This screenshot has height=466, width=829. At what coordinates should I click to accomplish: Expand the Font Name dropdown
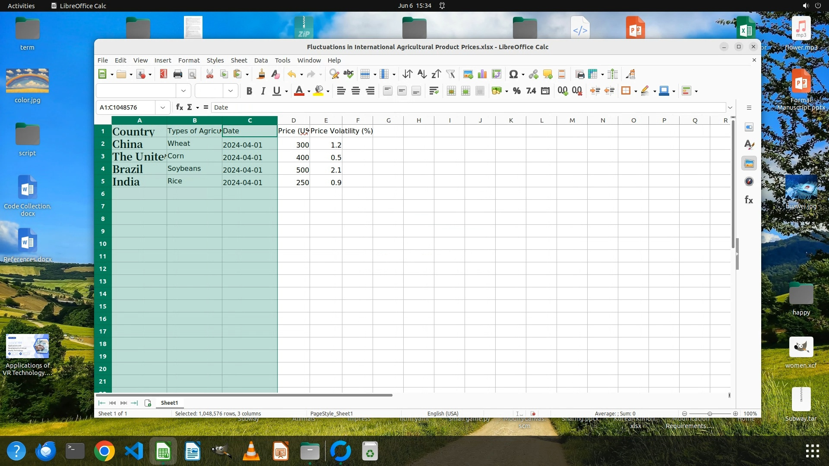coord(184,91)
